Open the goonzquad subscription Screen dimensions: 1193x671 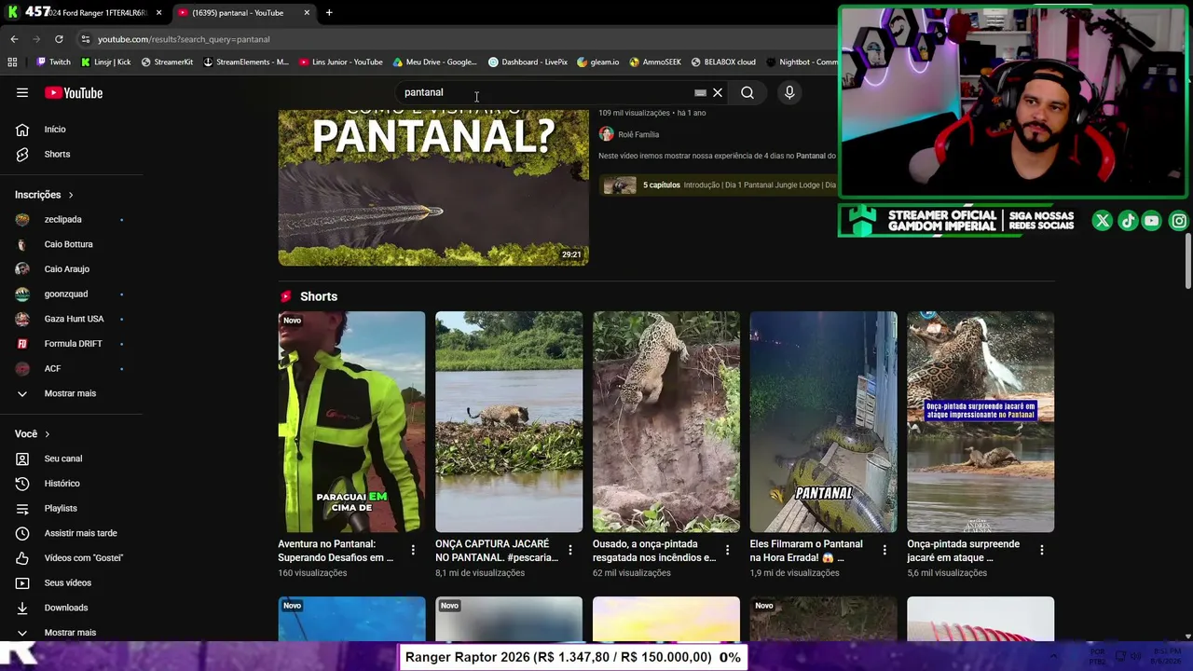tap(72, 294)
